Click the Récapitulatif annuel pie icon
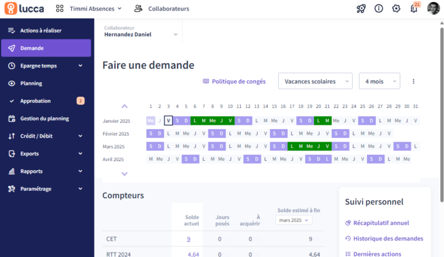 [348, 223]
